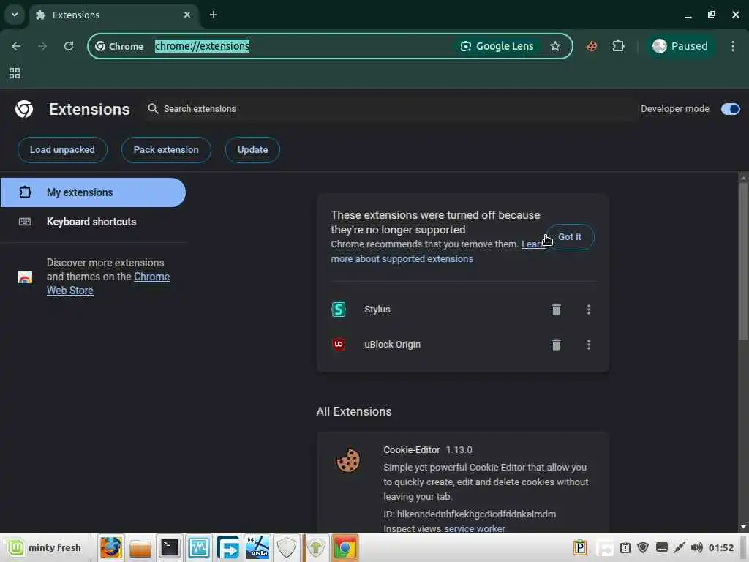Click the page vertical scrollbar thumb
This screenshot has height=562, width=749.
743,261
